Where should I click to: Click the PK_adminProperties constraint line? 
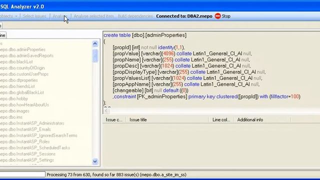[x=206, y=96]
